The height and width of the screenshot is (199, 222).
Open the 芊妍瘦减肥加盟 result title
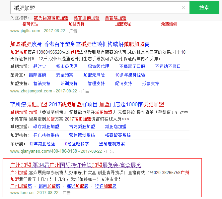(x=87, y=105)
